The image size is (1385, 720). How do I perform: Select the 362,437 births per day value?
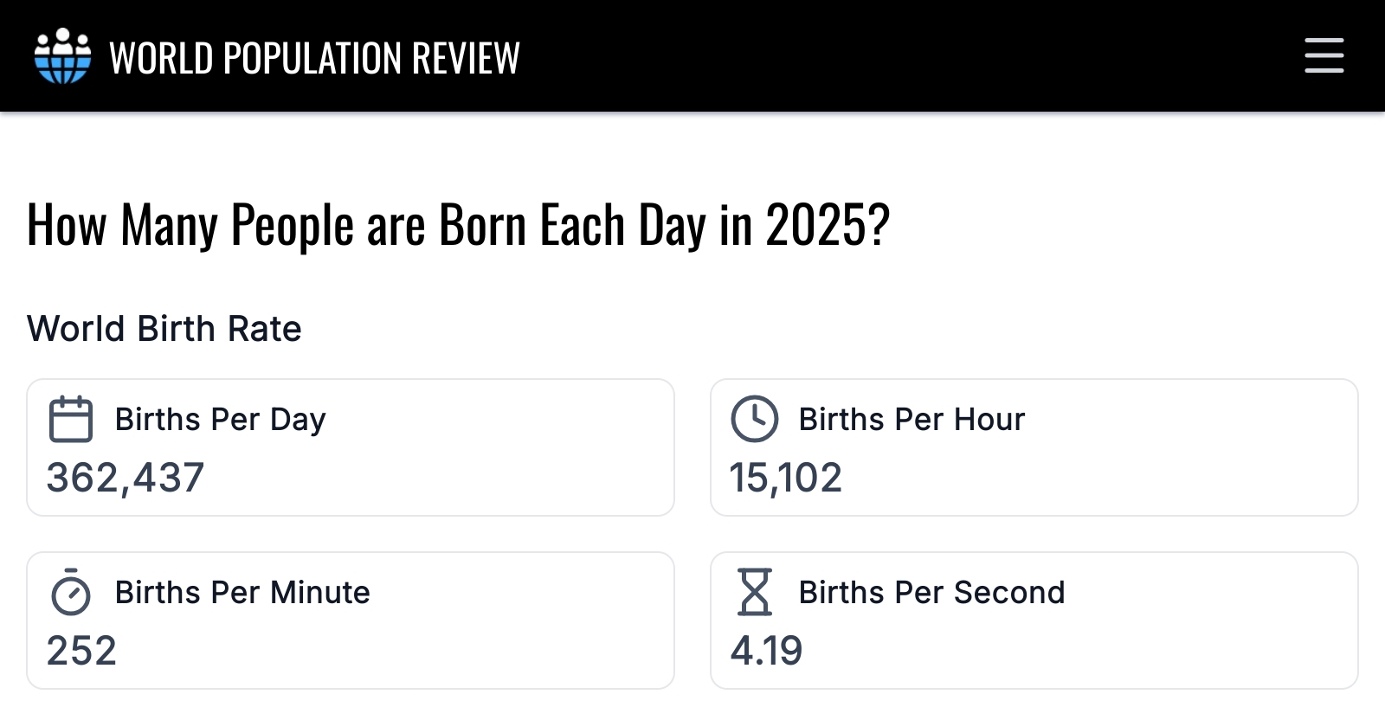click(126, 478)
